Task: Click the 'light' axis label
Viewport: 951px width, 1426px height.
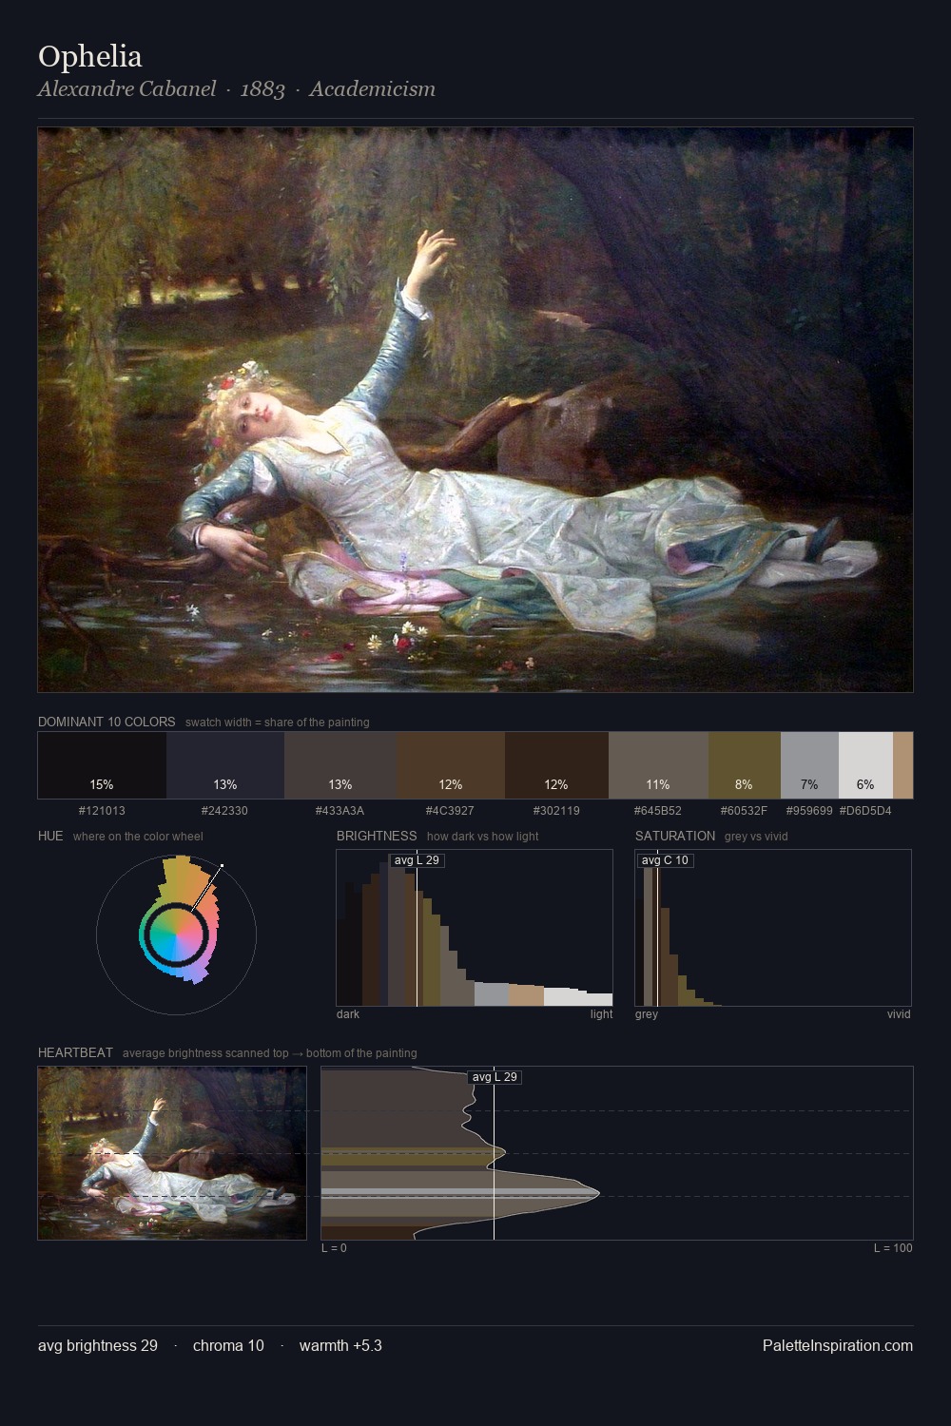Action: [601, 1014]
